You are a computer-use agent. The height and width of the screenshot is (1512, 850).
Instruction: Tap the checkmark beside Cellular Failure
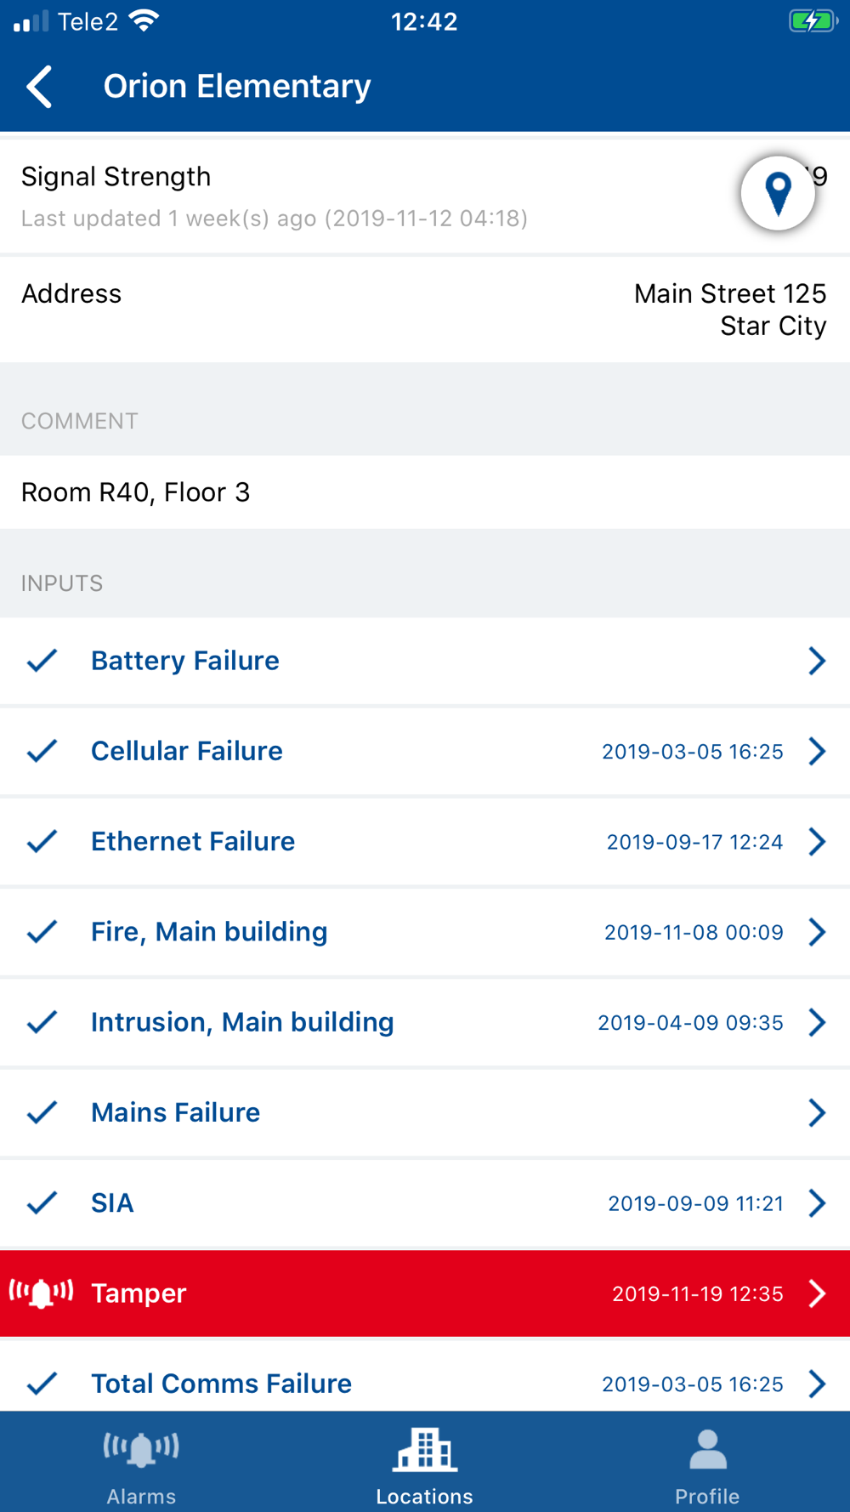click(x=42, y=751)
